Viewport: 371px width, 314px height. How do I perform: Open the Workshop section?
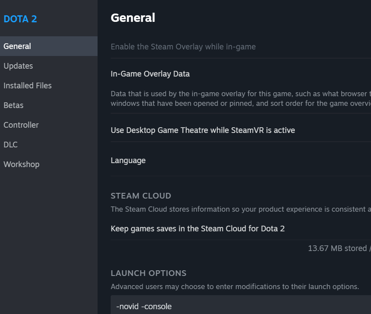click(21, 164)
